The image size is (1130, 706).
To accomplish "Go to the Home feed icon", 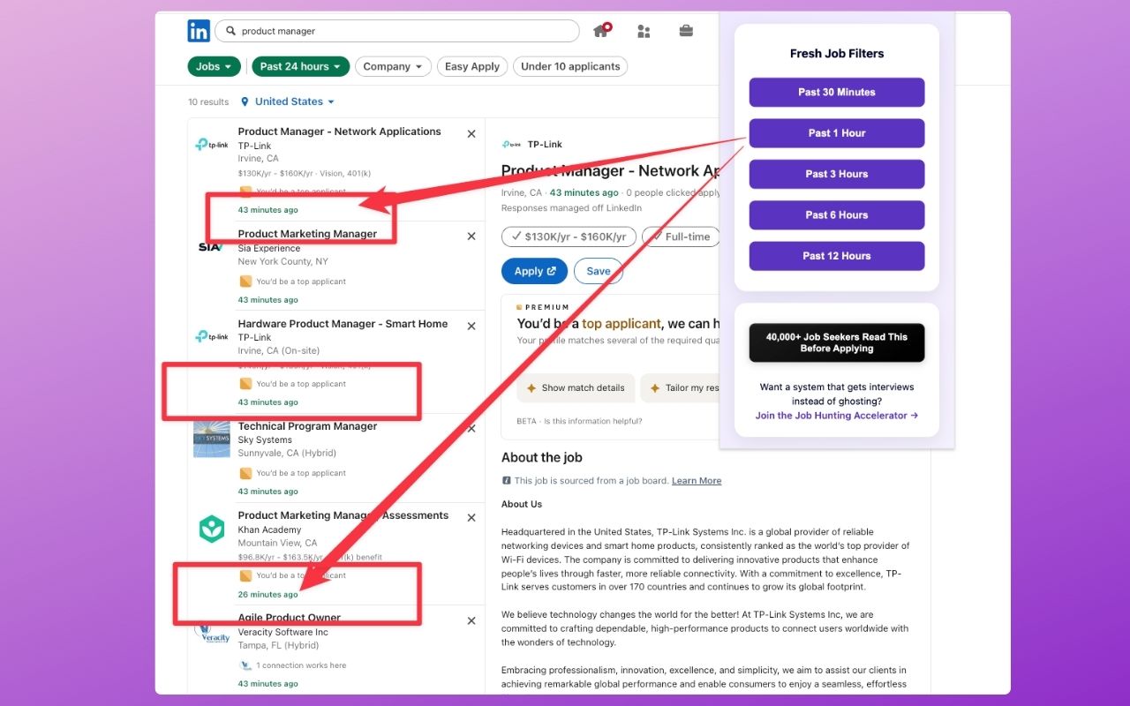I will click(x=601, y=31).
